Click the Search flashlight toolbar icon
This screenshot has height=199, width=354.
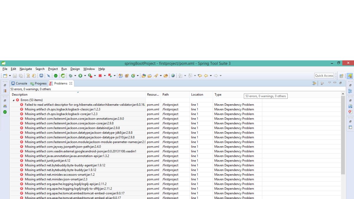pyautogui.click(x=156, y=76)
